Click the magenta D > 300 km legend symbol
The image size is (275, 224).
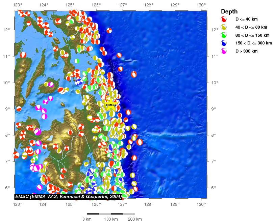point(224,51)
